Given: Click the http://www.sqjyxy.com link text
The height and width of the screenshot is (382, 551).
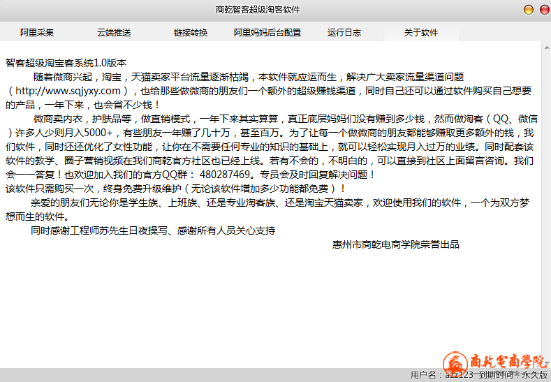Looking at the screenshot, I should [68, 91].
